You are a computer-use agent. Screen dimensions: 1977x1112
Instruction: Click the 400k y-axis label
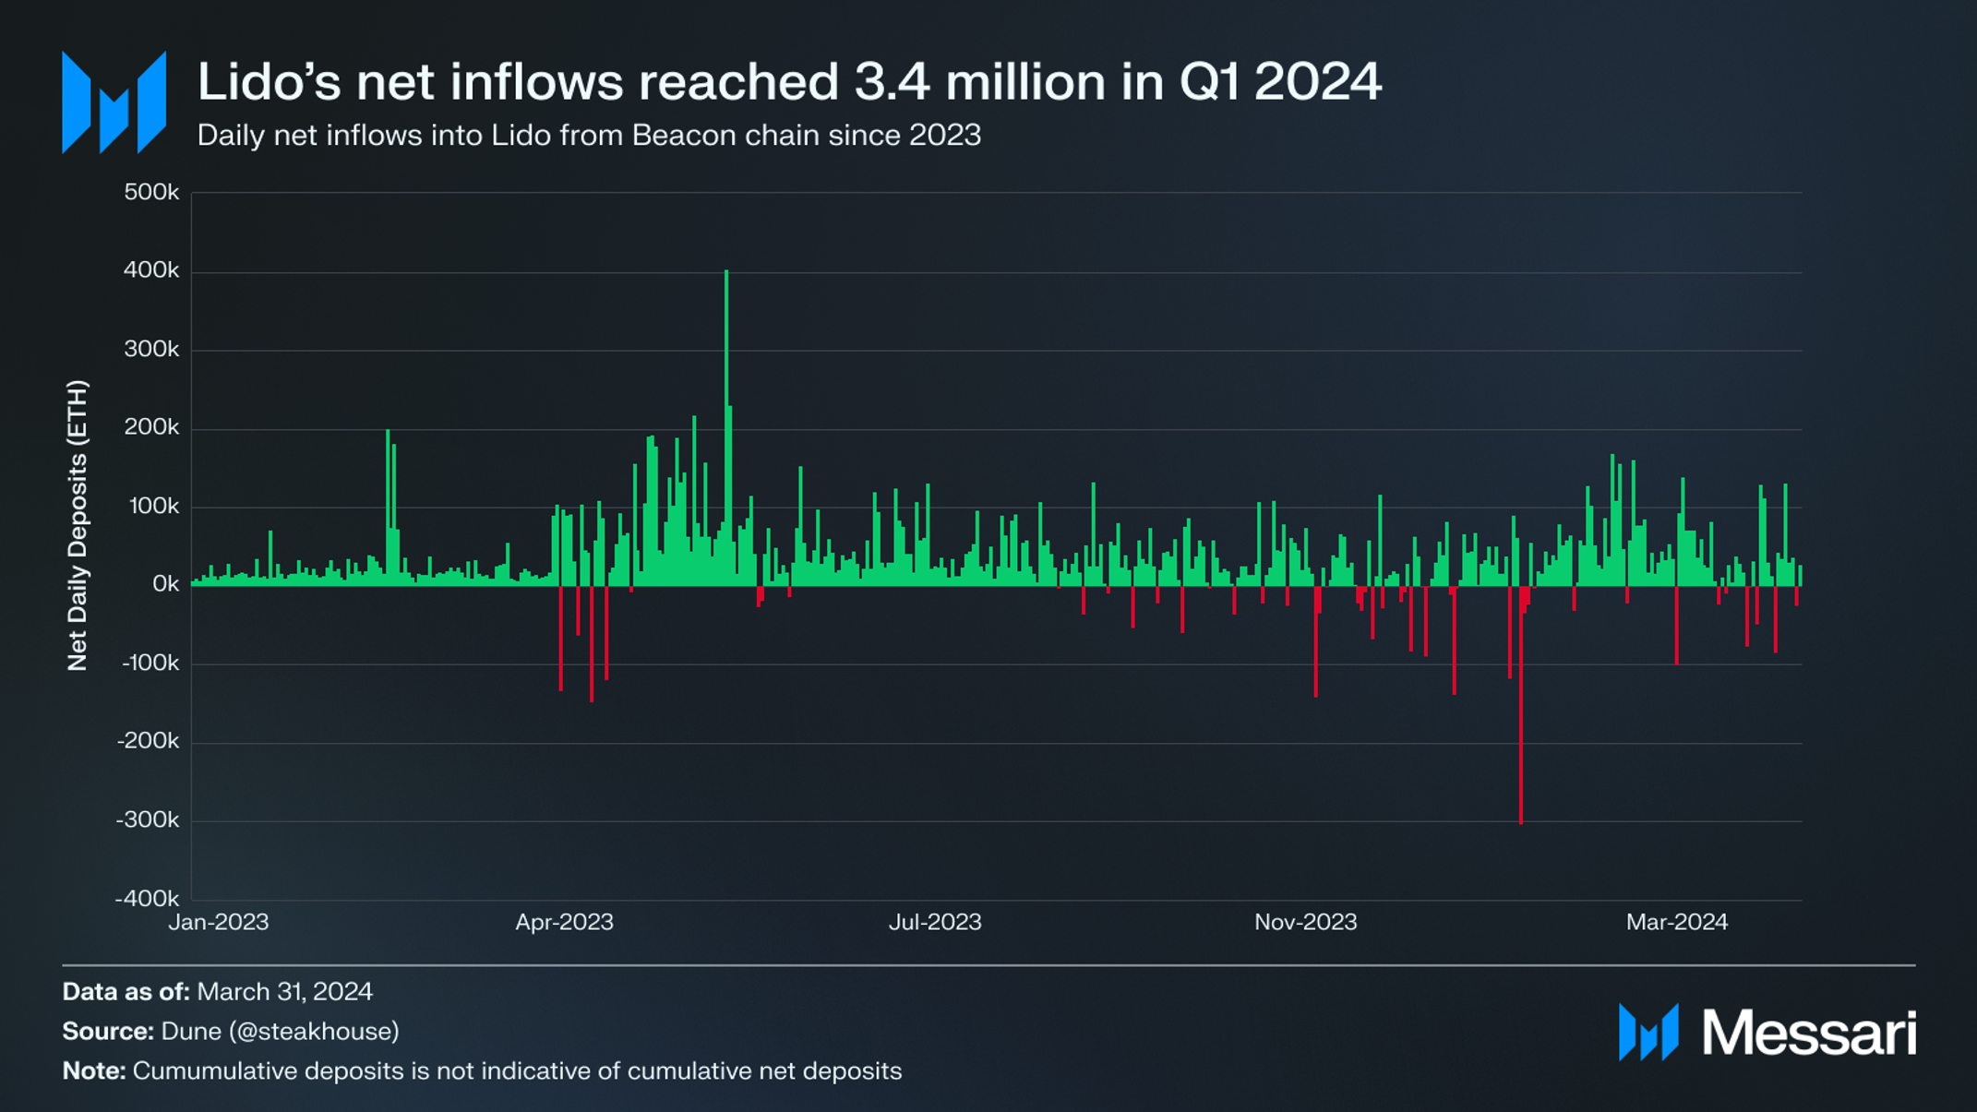[151, 270]
